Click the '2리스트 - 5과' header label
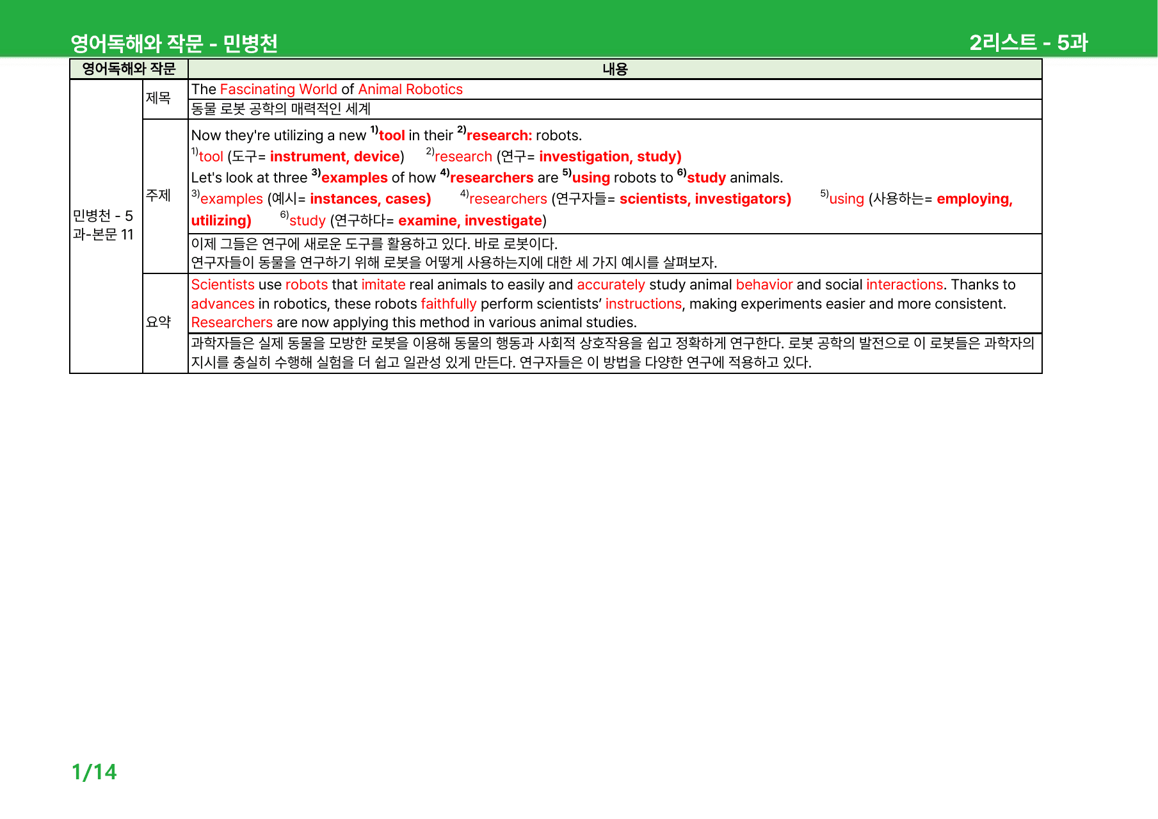The height and width of the screenshot is (819, 1158). tap(1029, 42)
